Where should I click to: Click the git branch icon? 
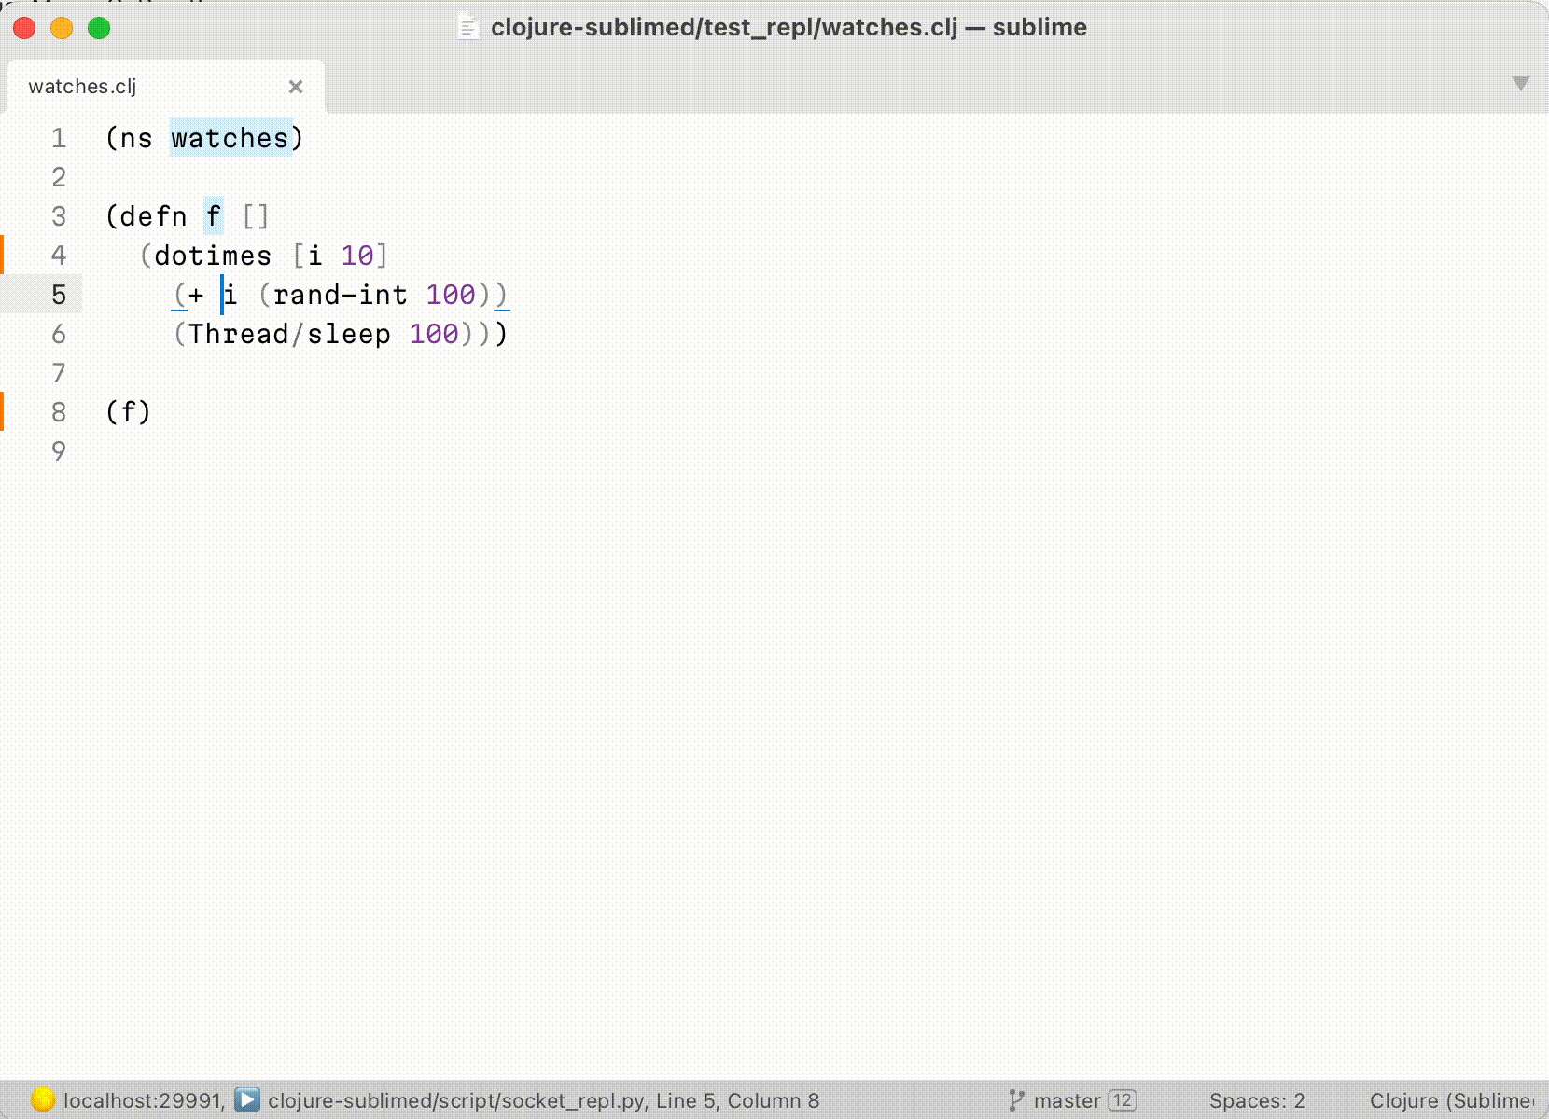point(1016,1100)
